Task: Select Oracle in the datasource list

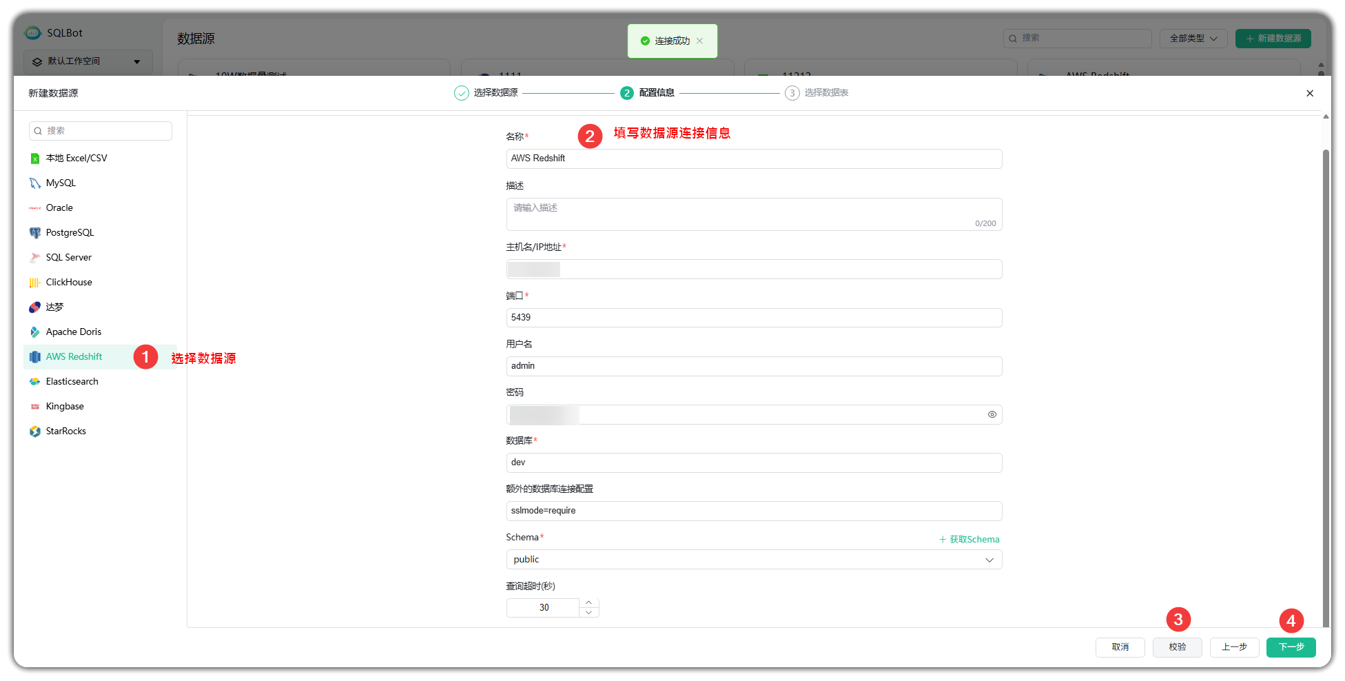Action: [59, 208]
